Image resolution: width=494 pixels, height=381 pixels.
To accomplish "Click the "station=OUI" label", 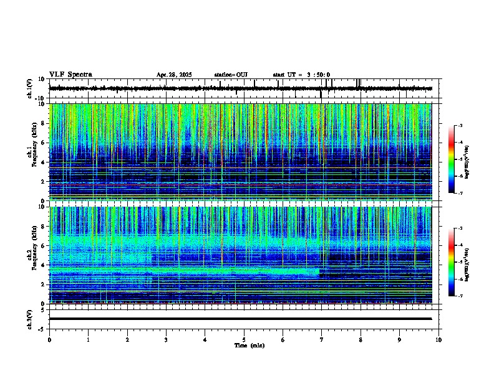I will point(231,75).
